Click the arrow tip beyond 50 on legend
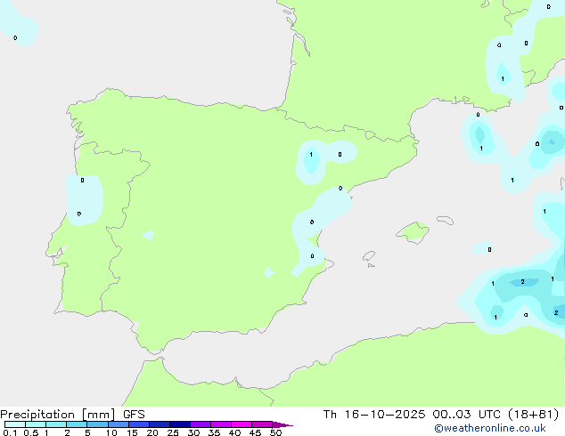This screenshot has height=436, width=565. click(282, 424)
